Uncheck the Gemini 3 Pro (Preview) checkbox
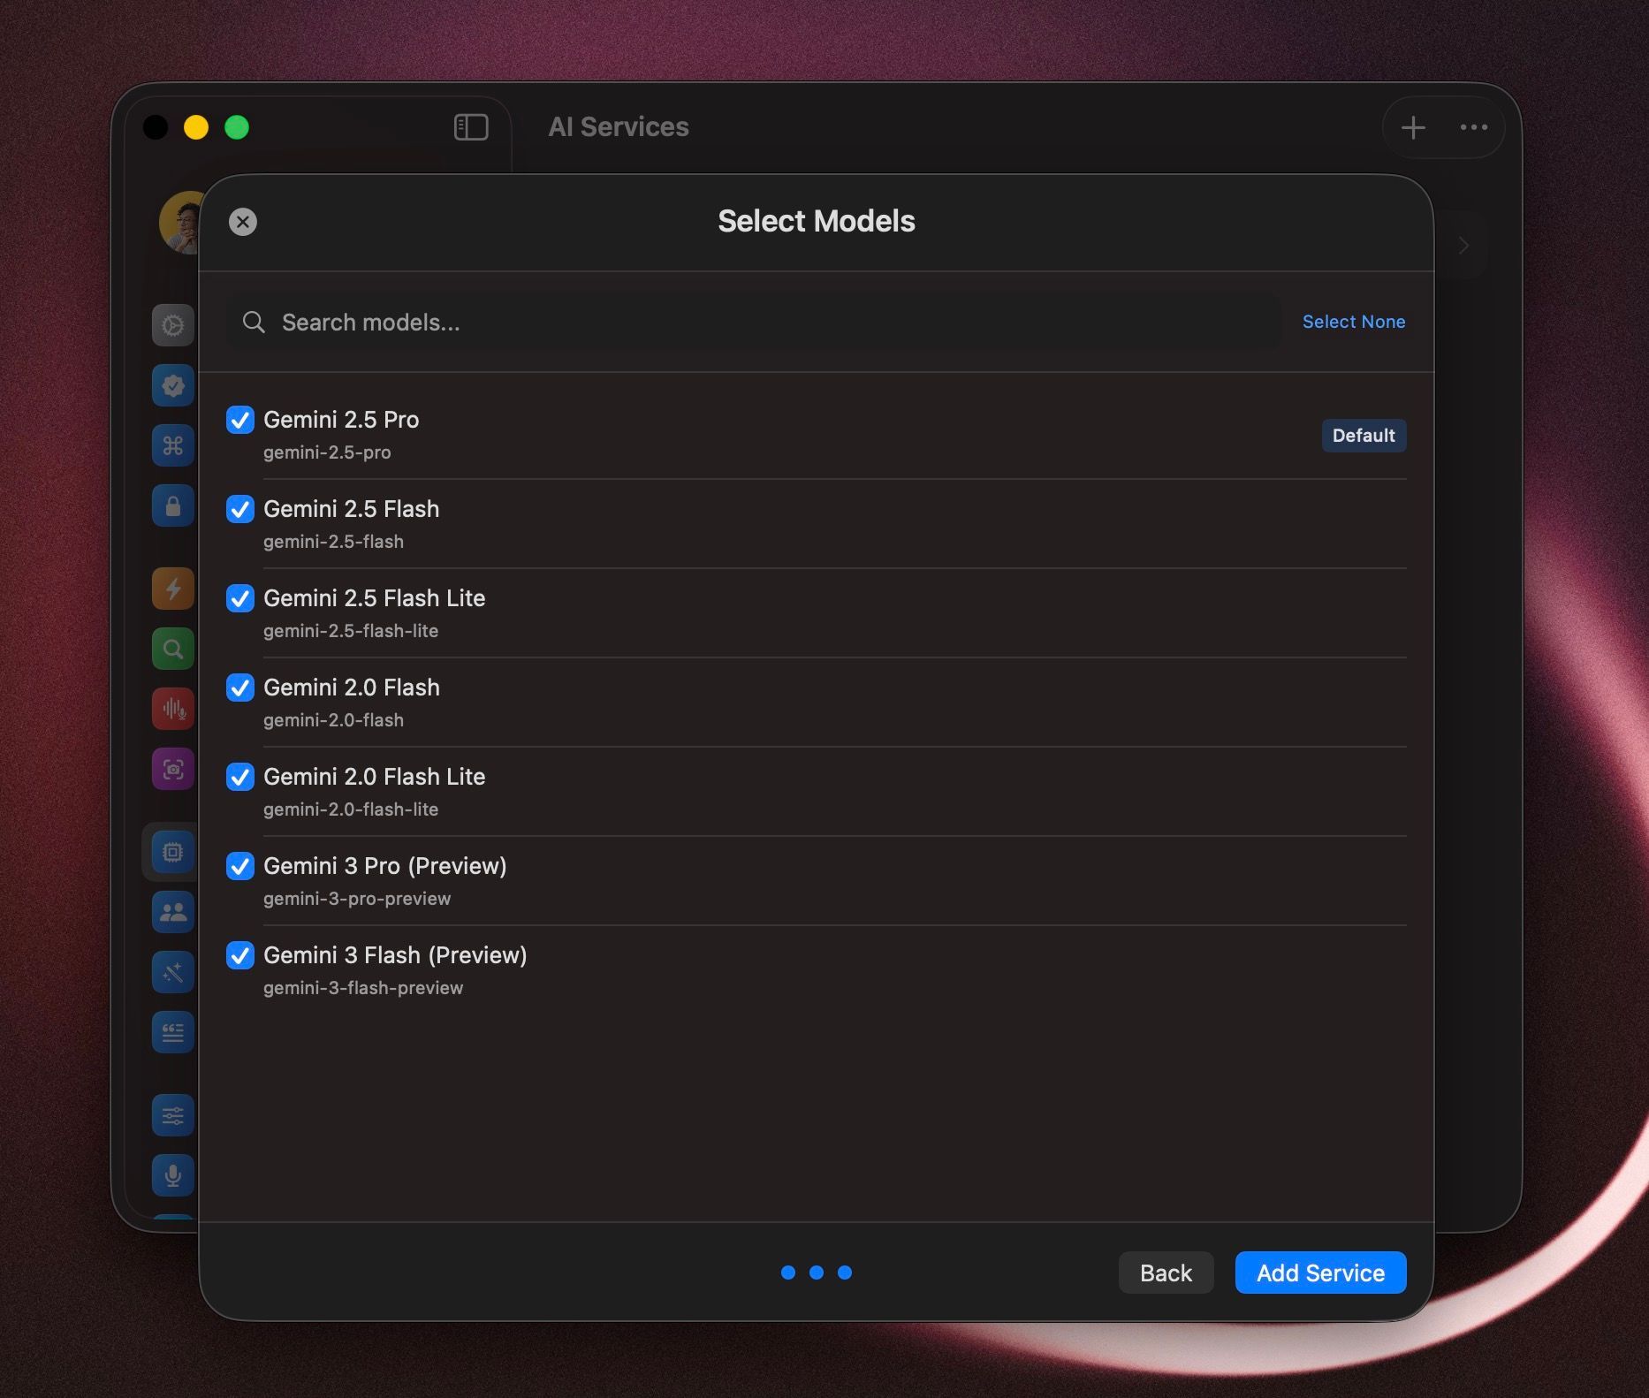The width and height of the screenshot is (1649, 1398). (x=240, y=866)
